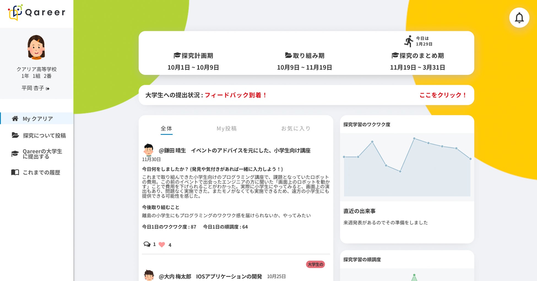Click the 今後取り組むこと heading
537x281 pixels.
pyautogui.click(x=161, y=207)
